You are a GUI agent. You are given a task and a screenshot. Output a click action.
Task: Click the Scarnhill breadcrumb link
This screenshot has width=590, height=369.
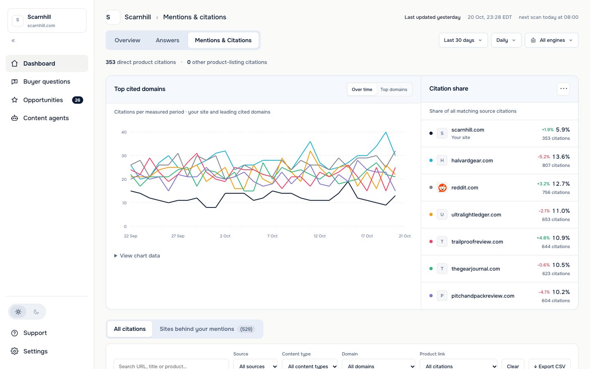pos(138,17)
